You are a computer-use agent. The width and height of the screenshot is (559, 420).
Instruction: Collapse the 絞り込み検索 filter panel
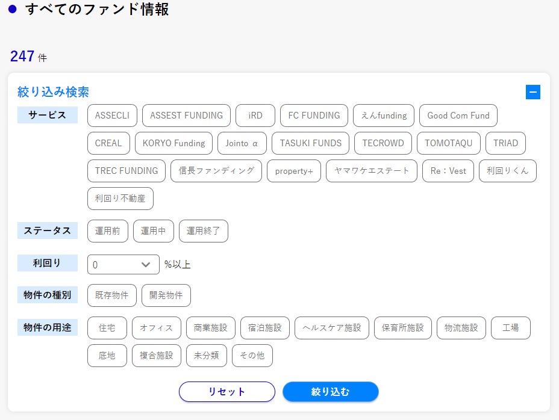(x=532, y=92)
